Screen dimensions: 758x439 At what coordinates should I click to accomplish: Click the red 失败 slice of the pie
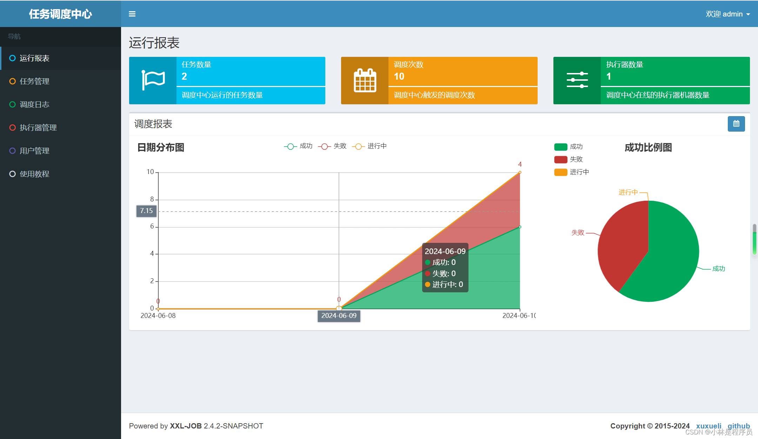coord(623,242)
